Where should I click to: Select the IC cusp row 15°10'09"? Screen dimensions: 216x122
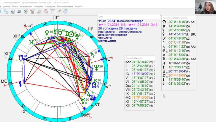tap(140, 74)
